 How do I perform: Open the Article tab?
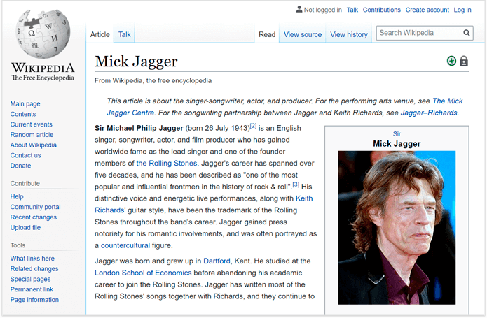100,34
